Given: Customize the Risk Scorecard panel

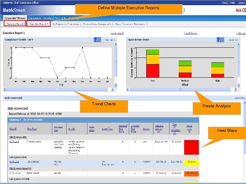Looking at the screenshot, I should (240, 98).
